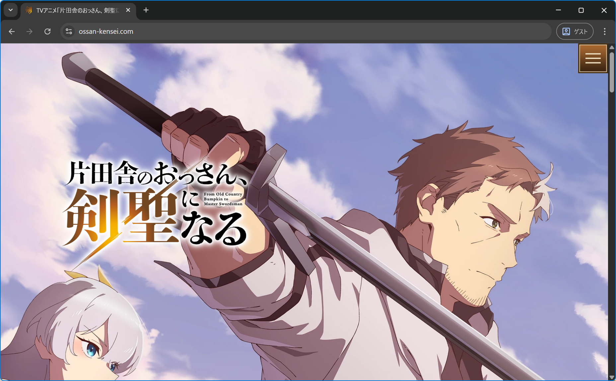Click scrollbar up arrow
This screenshot has width=616, height=381.
tap(612, 47)
